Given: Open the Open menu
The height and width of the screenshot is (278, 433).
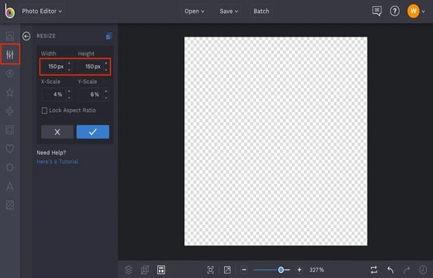Looking at the screenshot, I should 194,11.
